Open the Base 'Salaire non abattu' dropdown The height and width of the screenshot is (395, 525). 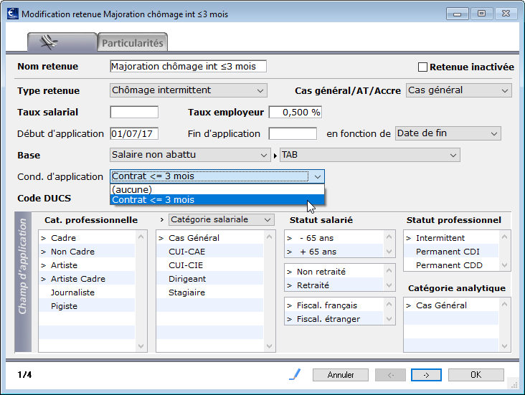[190, 155]
